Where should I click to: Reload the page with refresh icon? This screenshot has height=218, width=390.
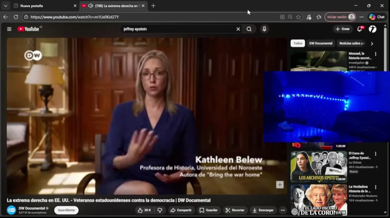click(16, 17)
